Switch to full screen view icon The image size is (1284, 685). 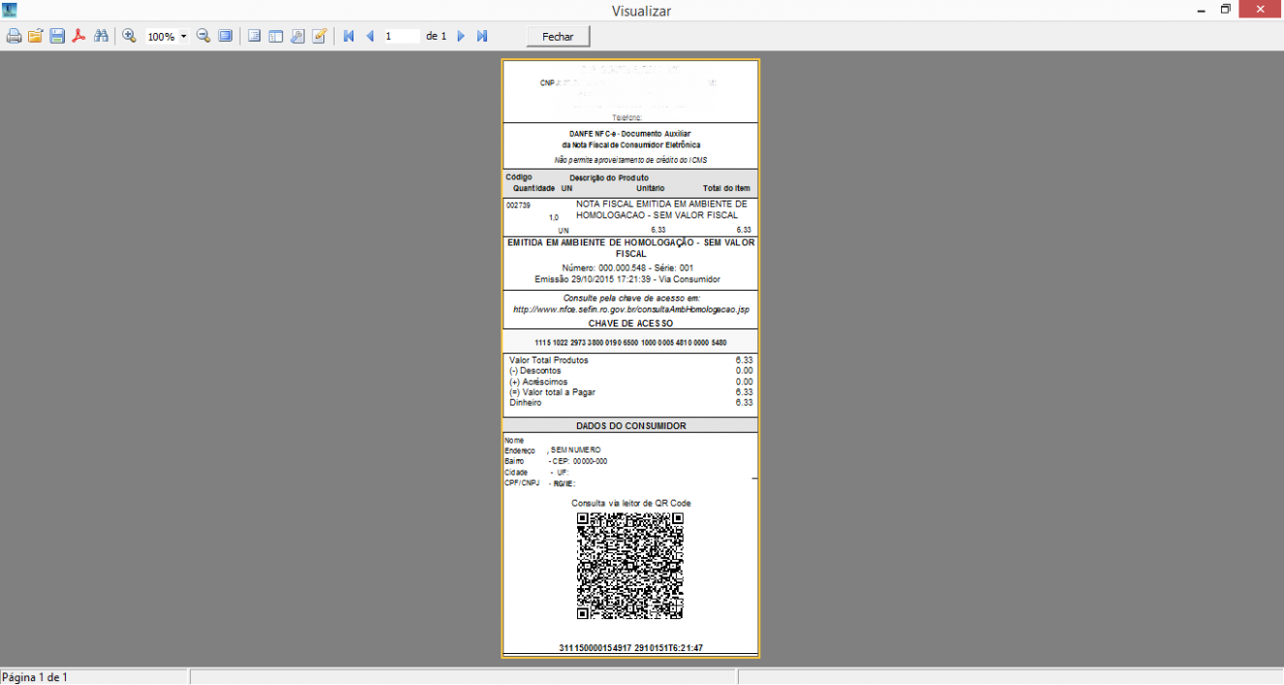click(x=225, y=36)
